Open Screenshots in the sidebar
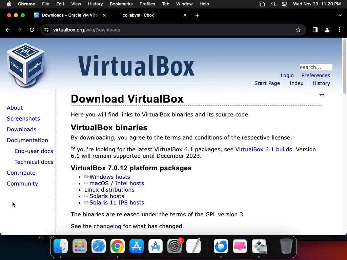 tap(23, 118)
